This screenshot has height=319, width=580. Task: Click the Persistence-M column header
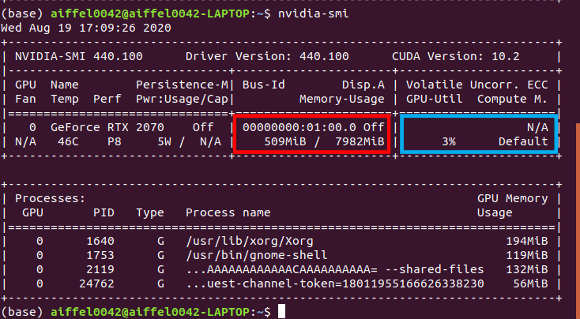(182, 85)
